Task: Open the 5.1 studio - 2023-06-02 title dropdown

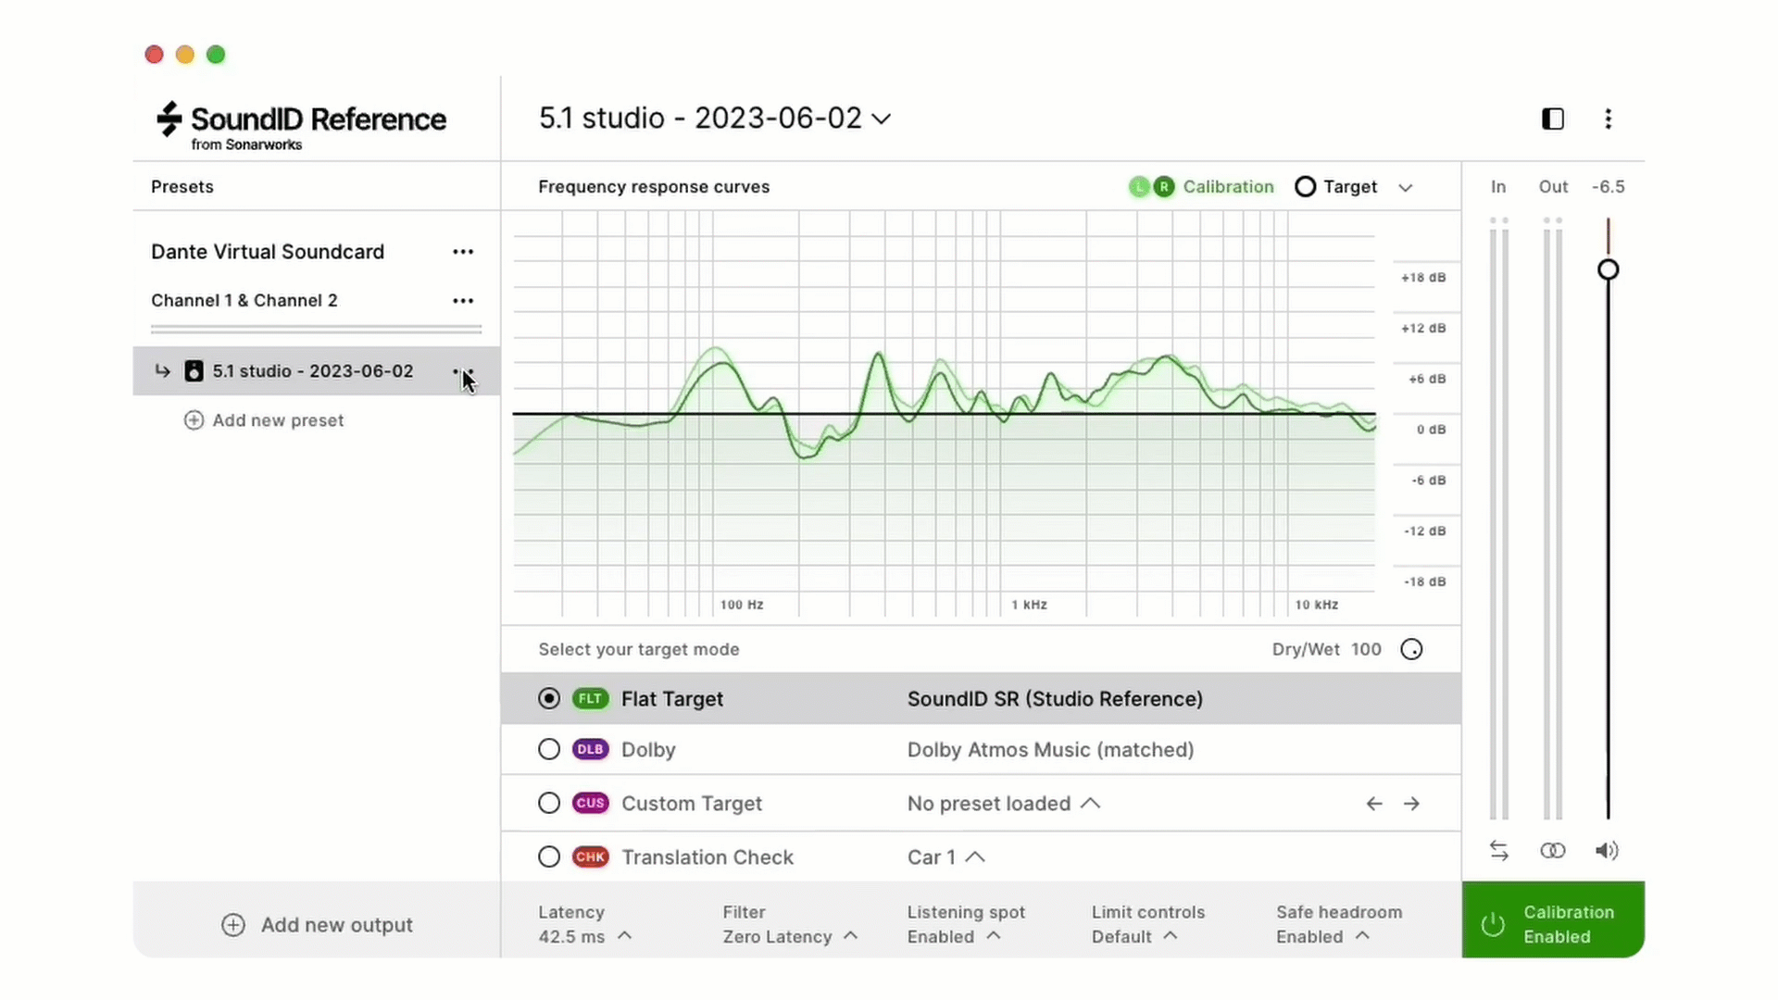Action: coord(715,119)
